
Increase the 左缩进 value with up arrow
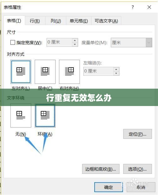(x=116, y=69)
